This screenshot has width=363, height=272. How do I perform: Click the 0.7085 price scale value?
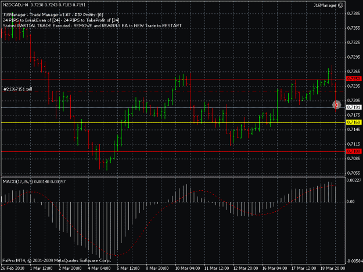click(354, 158)
